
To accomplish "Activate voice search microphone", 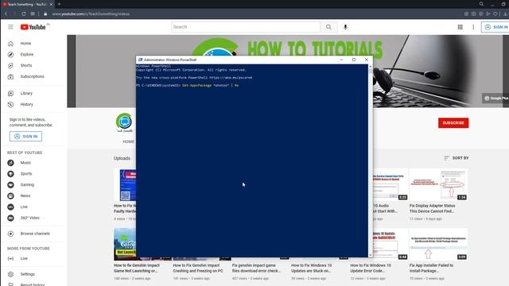I will (x=345, y=27).
